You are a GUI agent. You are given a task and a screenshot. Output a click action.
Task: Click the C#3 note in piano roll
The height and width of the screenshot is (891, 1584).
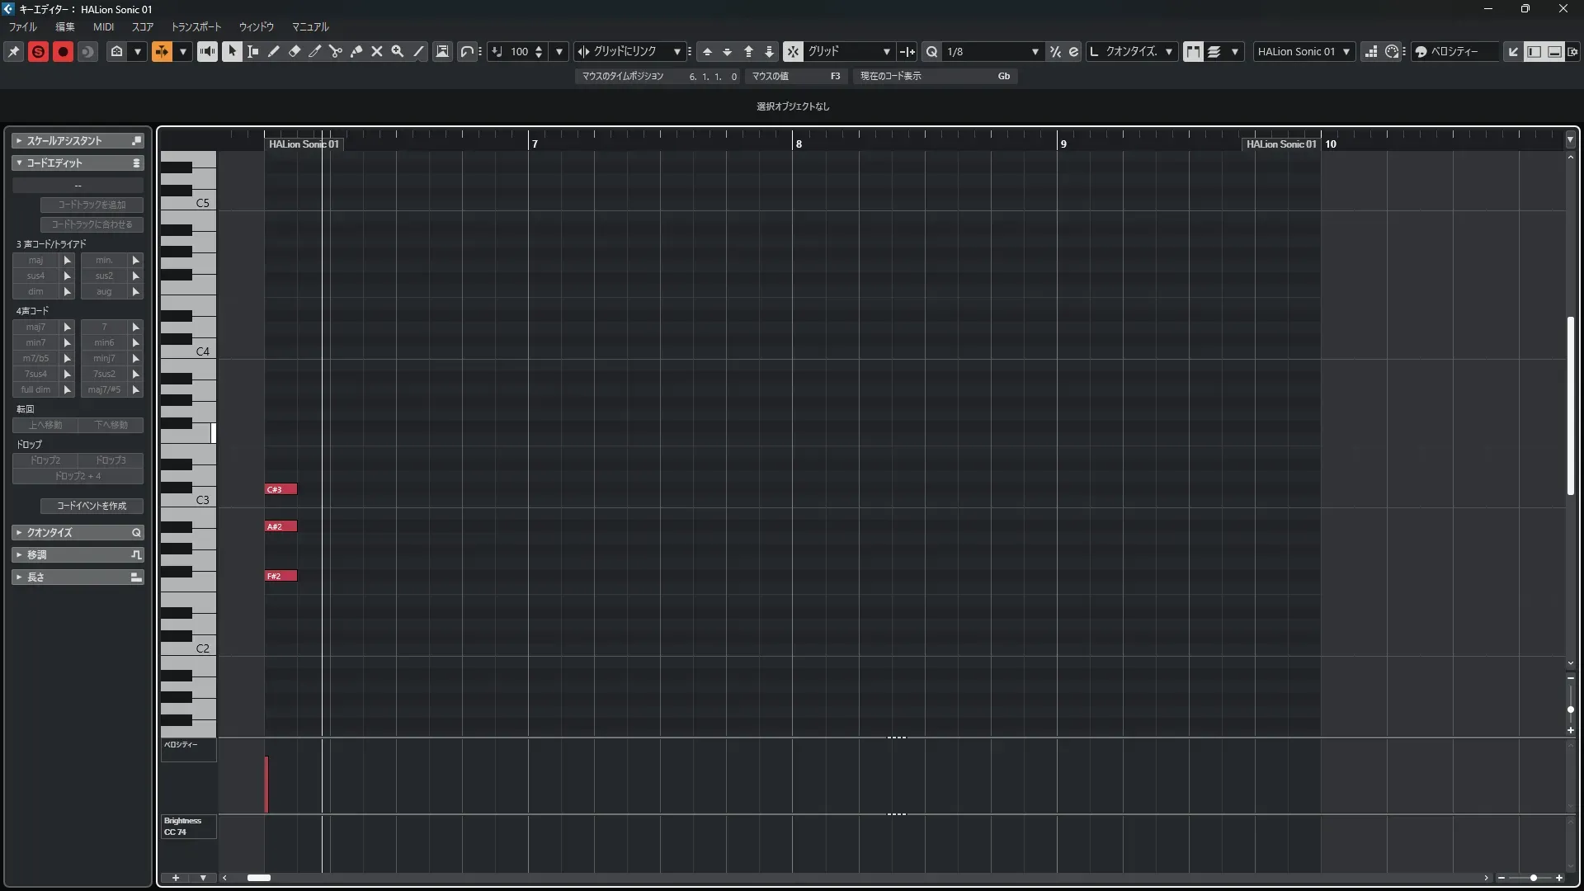pyautogui.click(x=280, y=489)
